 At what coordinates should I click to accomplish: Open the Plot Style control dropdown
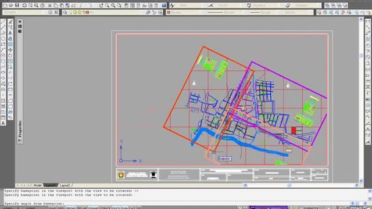[298, 12]
